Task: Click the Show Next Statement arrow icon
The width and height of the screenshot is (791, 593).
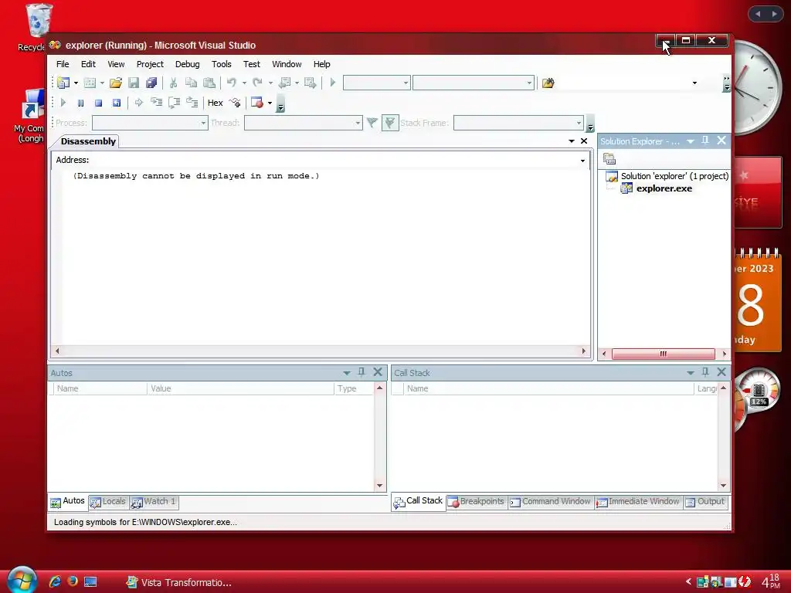Action: pos(139,103)
